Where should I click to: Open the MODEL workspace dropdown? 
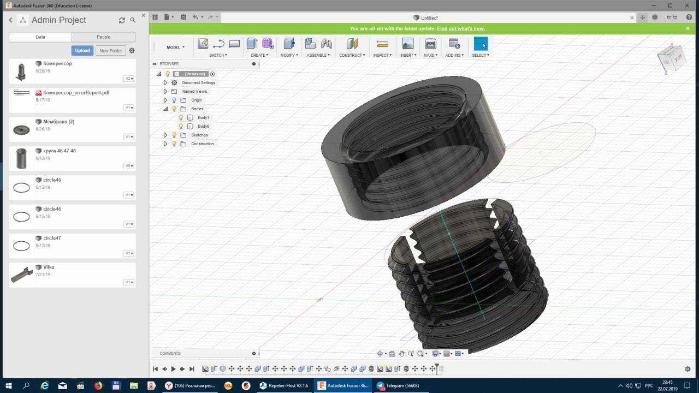tap(176, 47)
